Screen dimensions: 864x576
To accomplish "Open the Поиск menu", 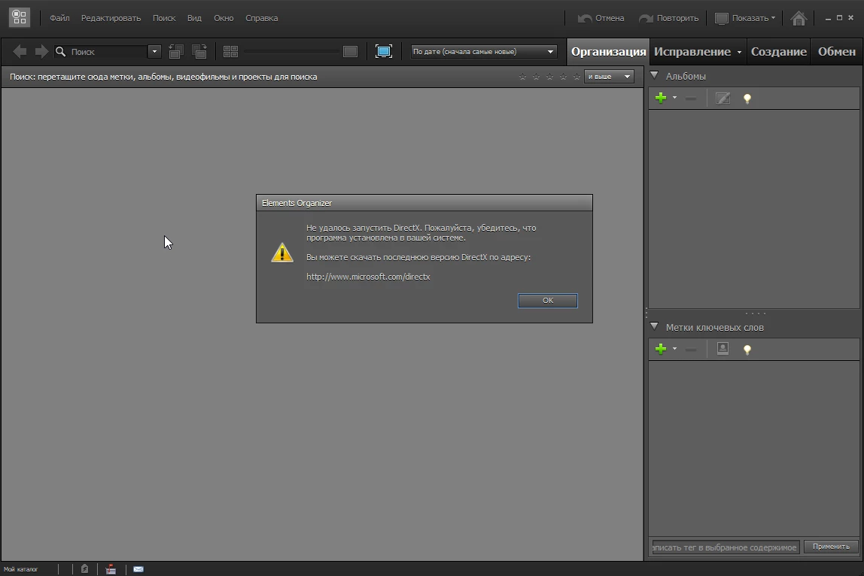I will (x=164, y=18).
